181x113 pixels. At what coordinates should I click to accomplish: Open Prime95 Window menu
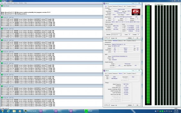pos(21,3)
